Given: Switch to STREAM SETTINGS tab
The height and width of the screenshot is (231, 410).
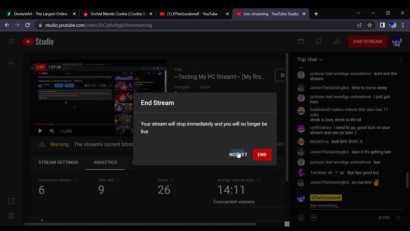Looking at the screenshot, I should pos(58,162).
